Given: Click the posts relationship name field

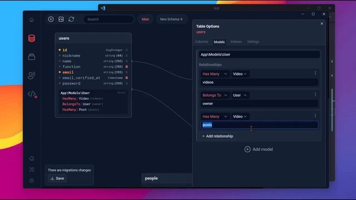Looking at the screenshot, I should click(x=259, y=125).
